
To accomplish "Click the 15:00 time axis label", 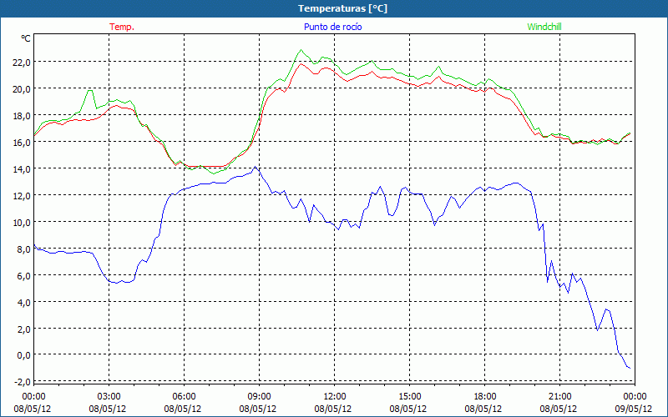I will point(409,397).
